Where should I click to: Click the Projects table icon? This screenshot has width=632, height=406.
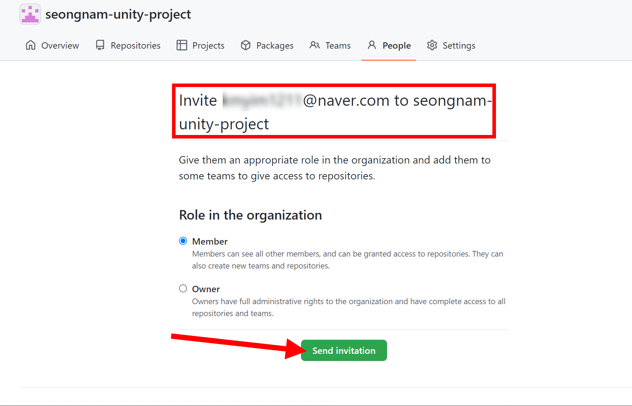point(182,45)
